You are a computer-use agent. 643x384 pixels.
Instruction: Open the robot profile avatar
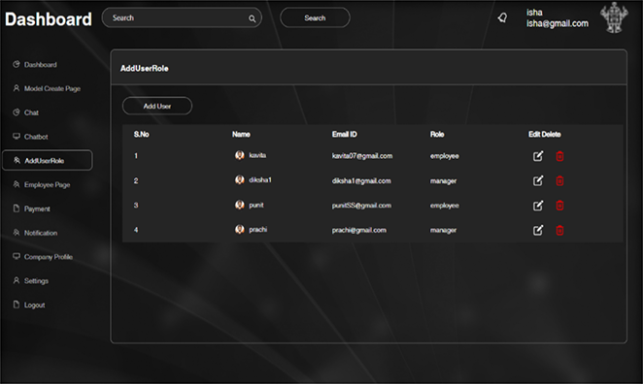pyautogui.click(x=614, y=17)
